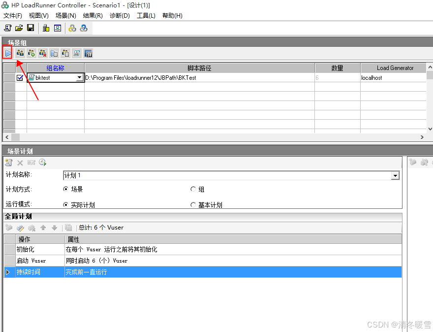This screenshot has width=433, height=332.
Task: Open the 诊断(D) menu
Action: [120, 16]
